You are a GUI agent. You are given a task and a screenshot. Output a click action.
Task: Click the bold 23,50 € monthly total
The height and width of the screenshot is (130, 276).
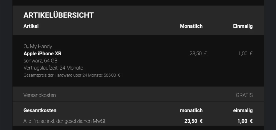[x=193, y=121]
